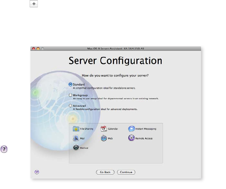226x189 pixels.
Task: Select the Advanced configuration radio button
Action: tap(70, 106)
